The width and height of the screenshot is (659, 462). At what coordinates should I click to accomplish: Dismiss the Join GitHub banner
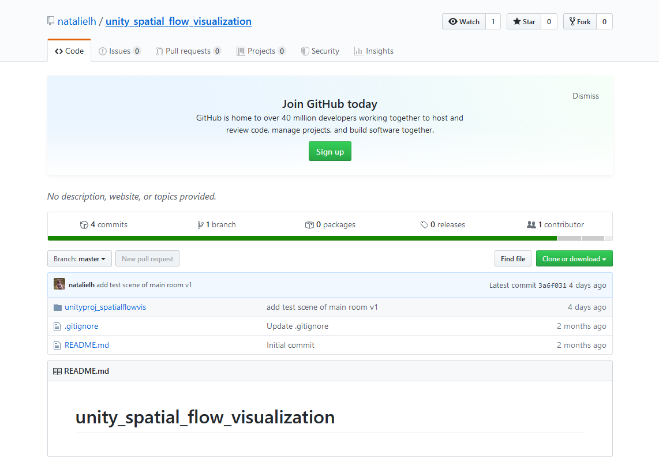pyautogui.click(x=586, y=96)
